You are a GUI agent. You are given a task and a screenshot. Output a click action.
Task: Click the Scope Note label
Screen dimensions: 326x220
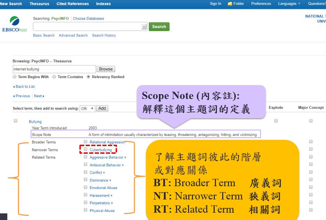(41, 135)
